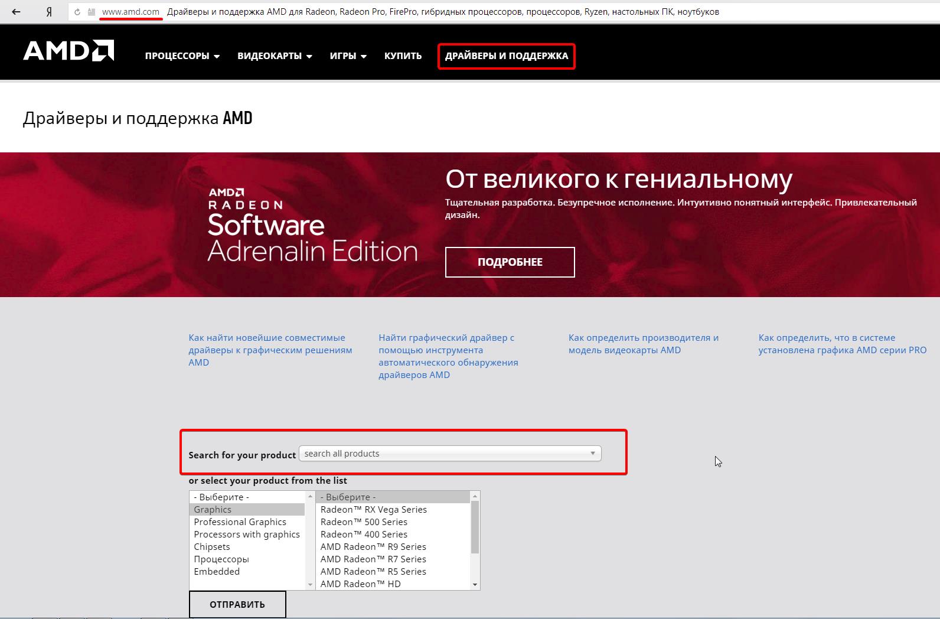Screen dimensions: 940x619
Task: Expand the ИГРЫ menu
Action: click(348, 56)
